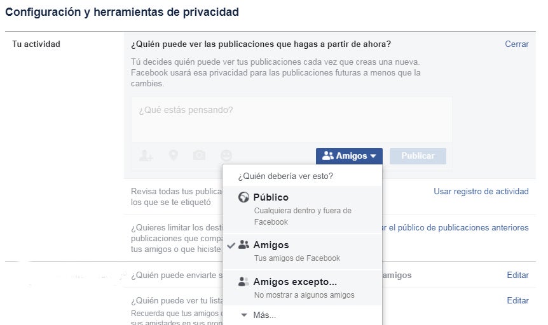Click the smiley feeling icon in composer
The image size is (548, 325).
point(226,156)
